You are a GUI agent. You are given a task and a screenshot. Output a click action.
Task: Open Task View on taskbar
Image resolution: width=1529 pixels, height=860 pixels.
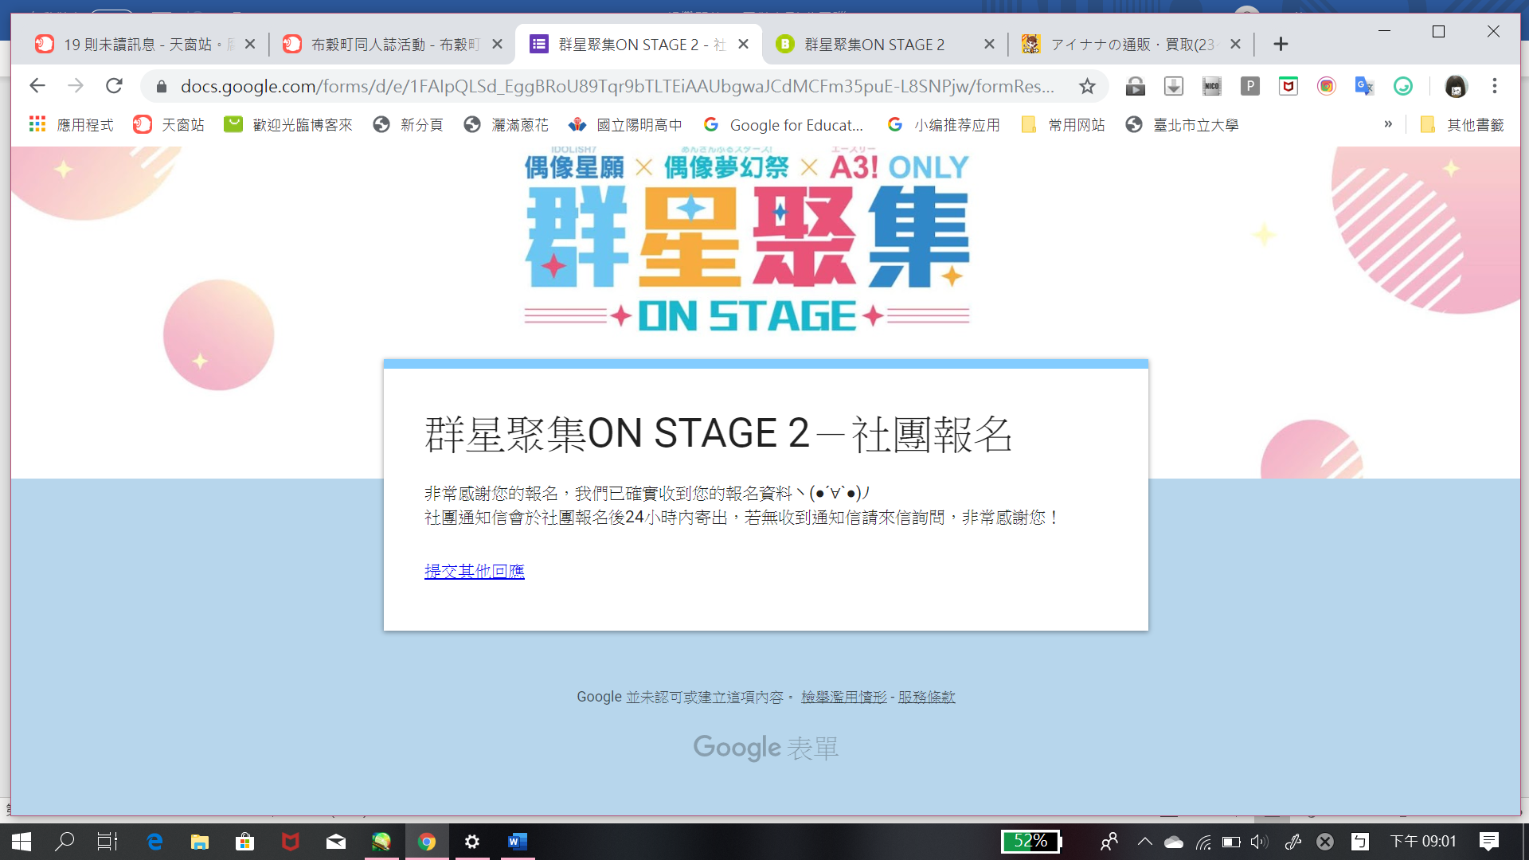coord(108,842)
